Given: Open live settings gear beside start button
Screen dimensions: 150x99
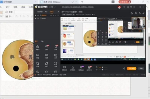Looking at the screenshot, I should (124, 68).
